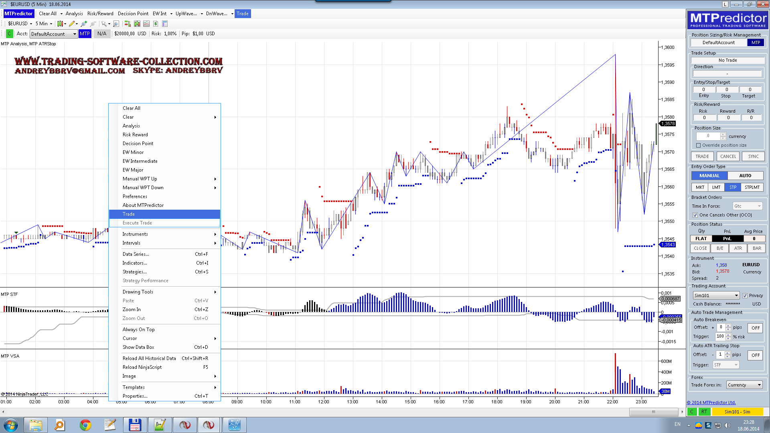Open the cursor pointer tool icon

104,24
